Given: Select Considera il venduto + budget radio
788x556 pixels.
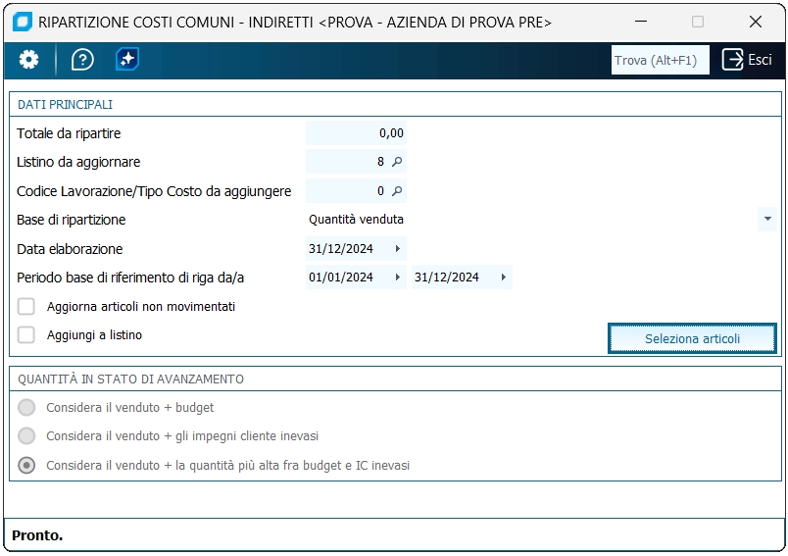Looking at the screenshot, I should click(26, 407).
